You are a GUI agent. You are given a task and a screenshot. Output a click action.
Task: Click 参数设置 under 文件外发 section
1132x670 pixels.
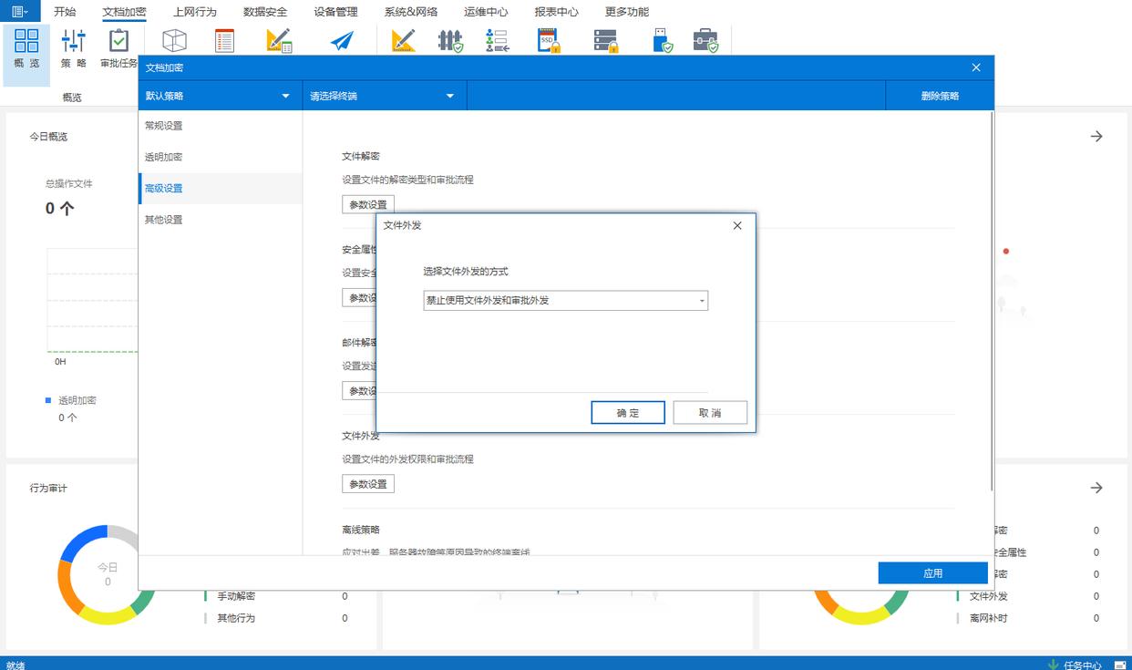pos(368,483)
